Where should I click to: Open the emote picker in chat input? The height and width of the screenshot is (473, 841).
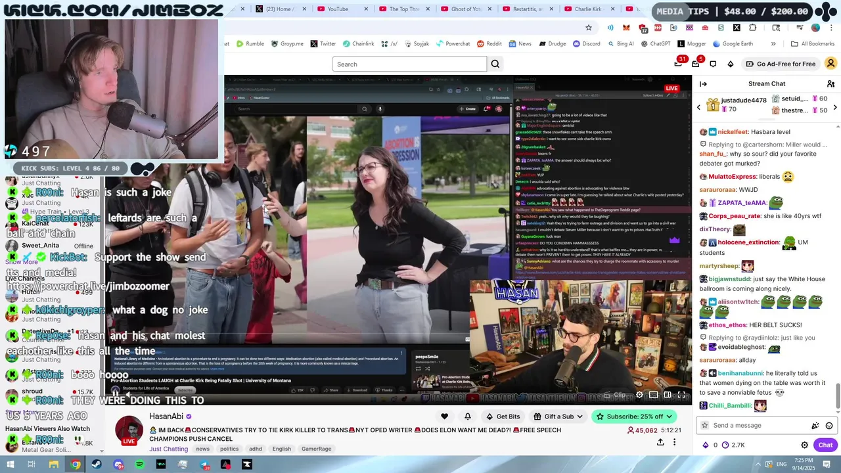[x=829, y=426]
